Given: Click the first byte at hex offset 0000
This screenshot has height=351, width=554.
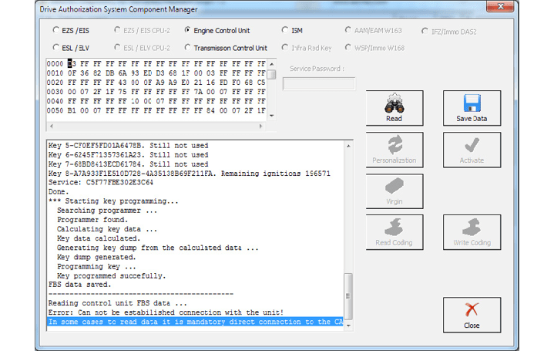Looking at the screenshot, I should click(x=72, y=63).
